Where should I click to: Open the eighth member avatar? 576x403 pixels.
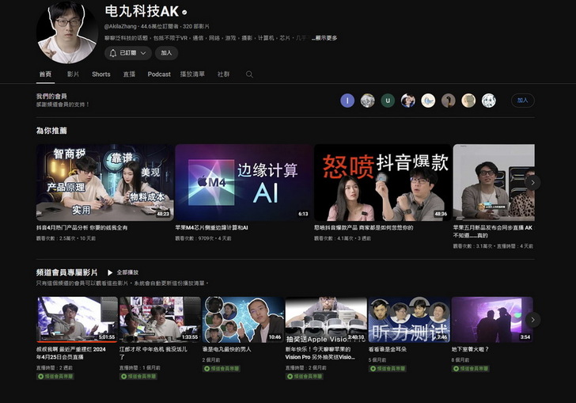point(489,101)
